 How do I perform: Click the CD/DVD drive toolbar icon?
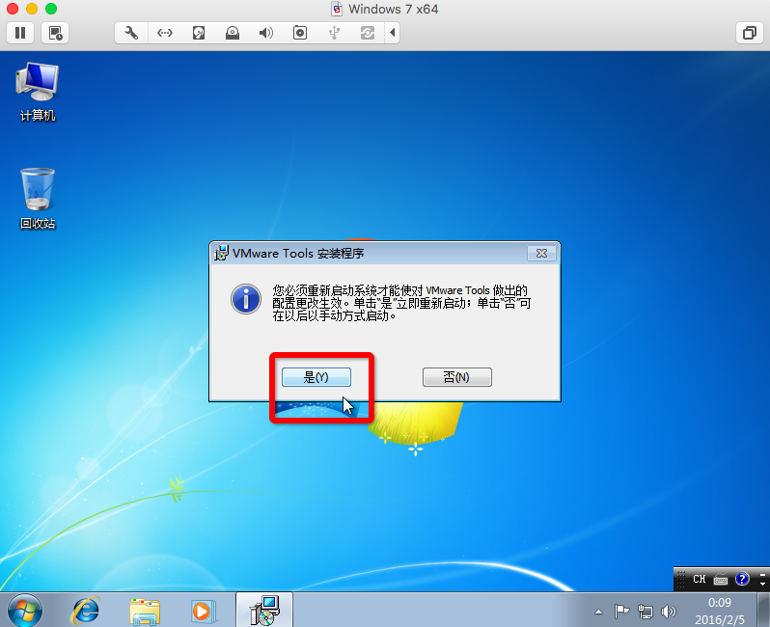click(233, 33)
